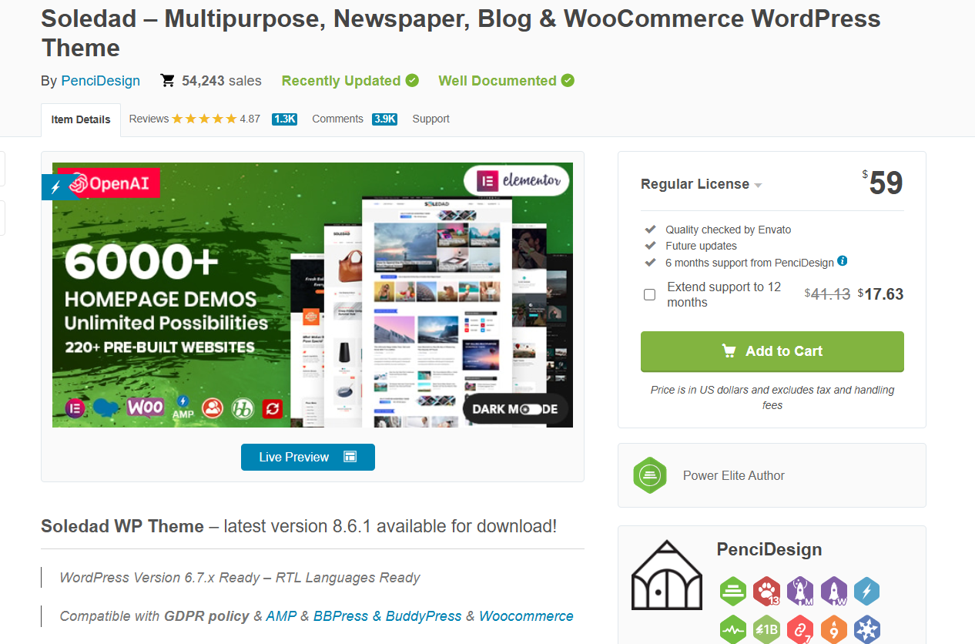Click the 54,243 sales count text
Screen dimensions: 975x644
click(x=222, y=81)
